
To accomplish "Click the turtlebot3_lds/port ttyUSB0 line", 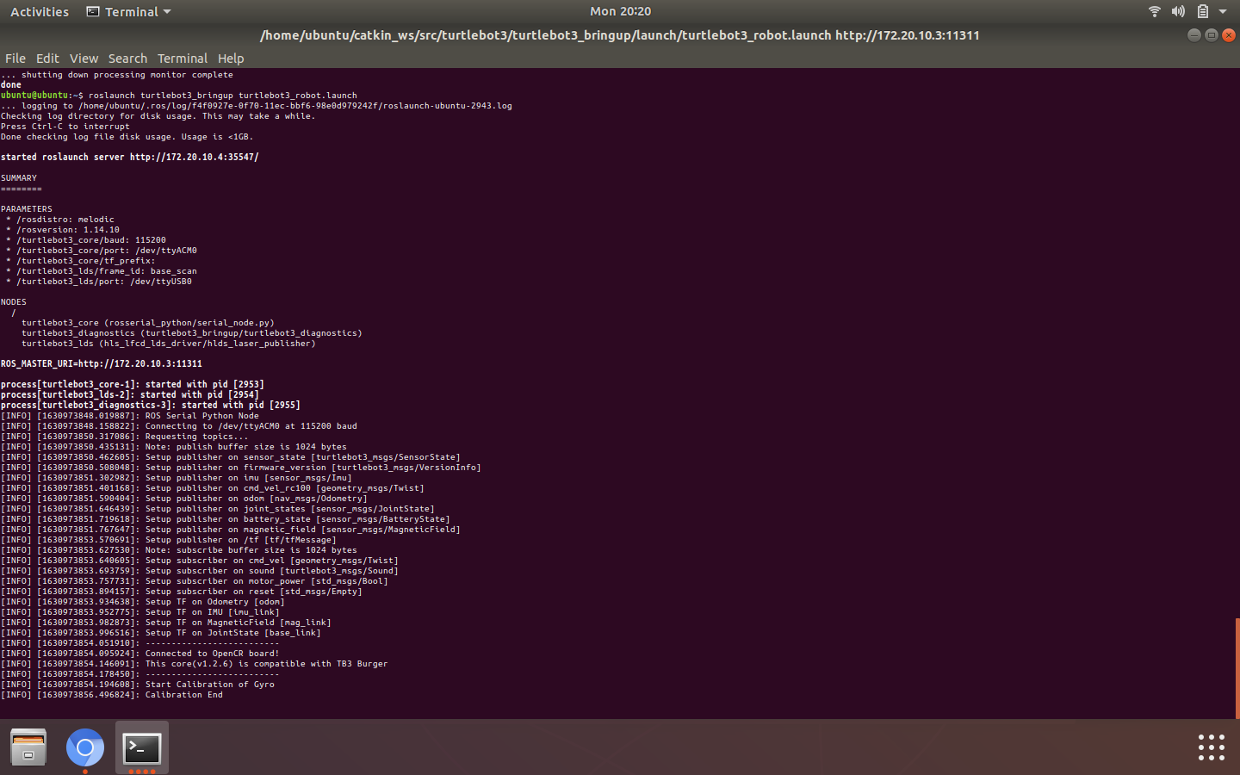I will pos(99,282).
